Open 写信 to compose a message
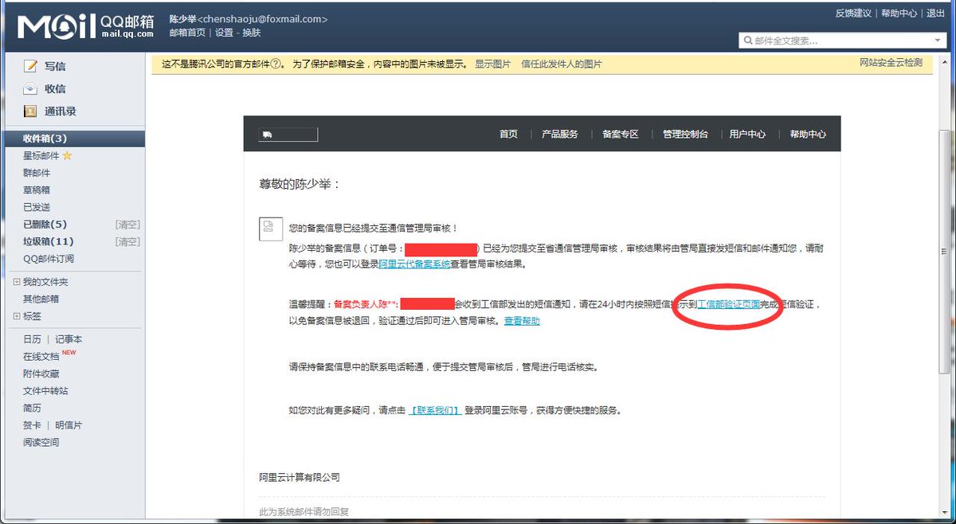This screenshot has height=524, width=956. pyautogui.click(x=55, y=67)
